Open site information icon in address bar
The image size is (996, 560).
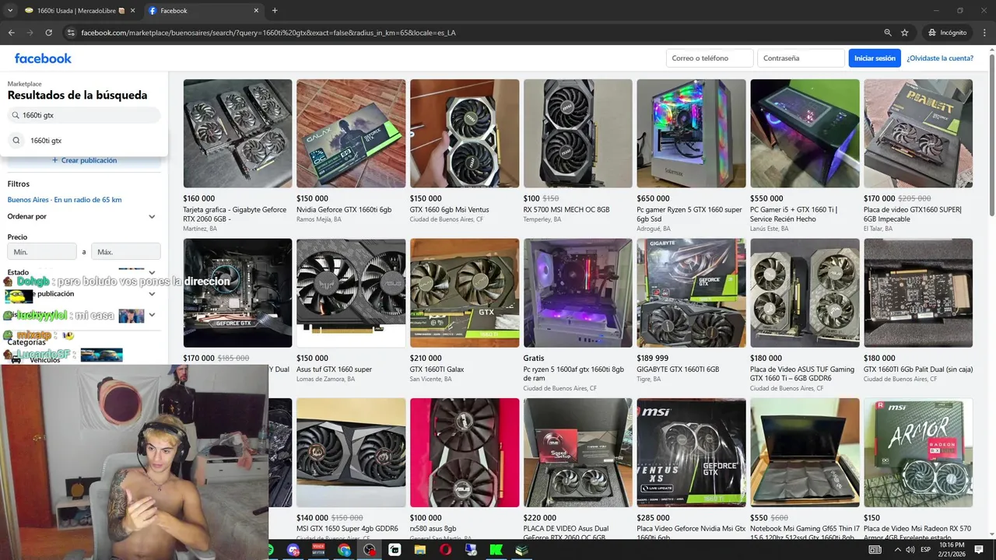[71, 33]
